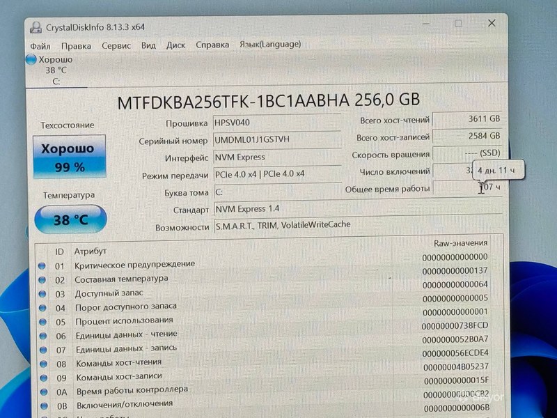Image resolution: width=557 pixels, height=418 pixels.
Task: Minimize the CrystalDiskInfo window
Action: 426,24
